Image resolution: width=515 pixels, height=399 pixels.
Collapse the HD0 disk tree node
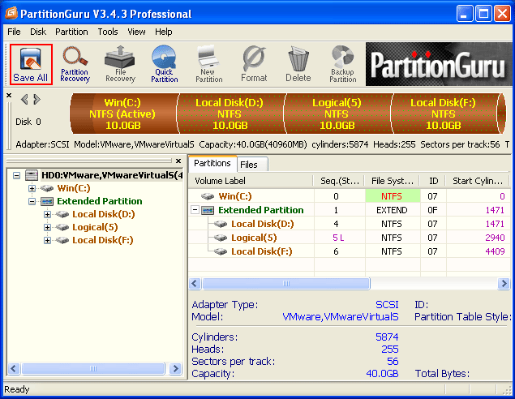pos(16,175)
